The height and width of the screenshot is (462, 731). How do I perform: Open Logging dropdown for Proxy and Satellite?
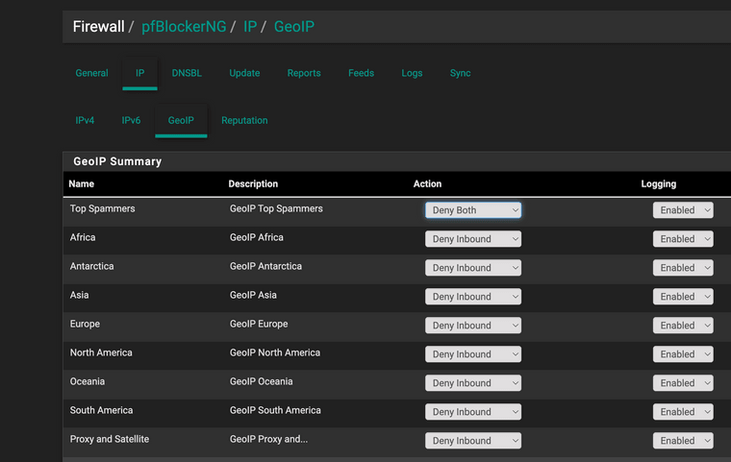tap(683, 441)
